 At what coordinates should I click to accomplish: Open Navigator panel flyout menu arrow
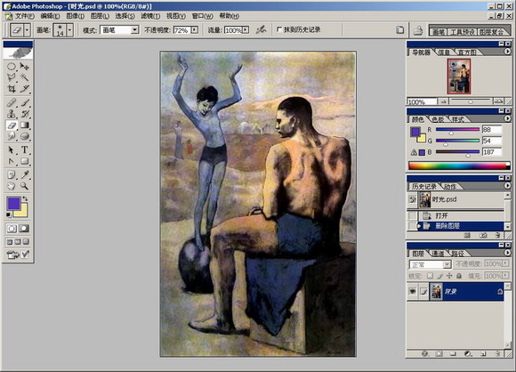click(507, 52)
